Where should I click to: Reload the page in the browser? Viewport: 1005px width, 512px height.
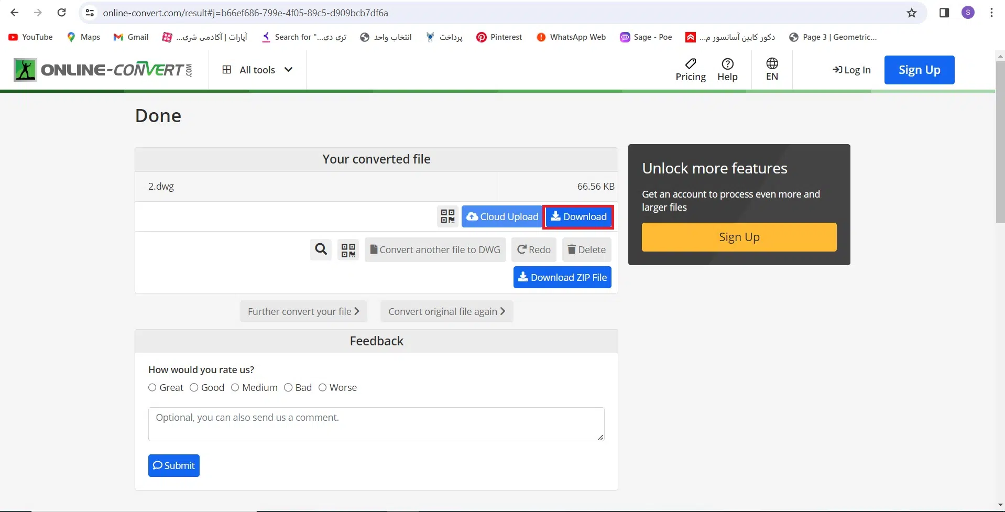coord(61,13)
